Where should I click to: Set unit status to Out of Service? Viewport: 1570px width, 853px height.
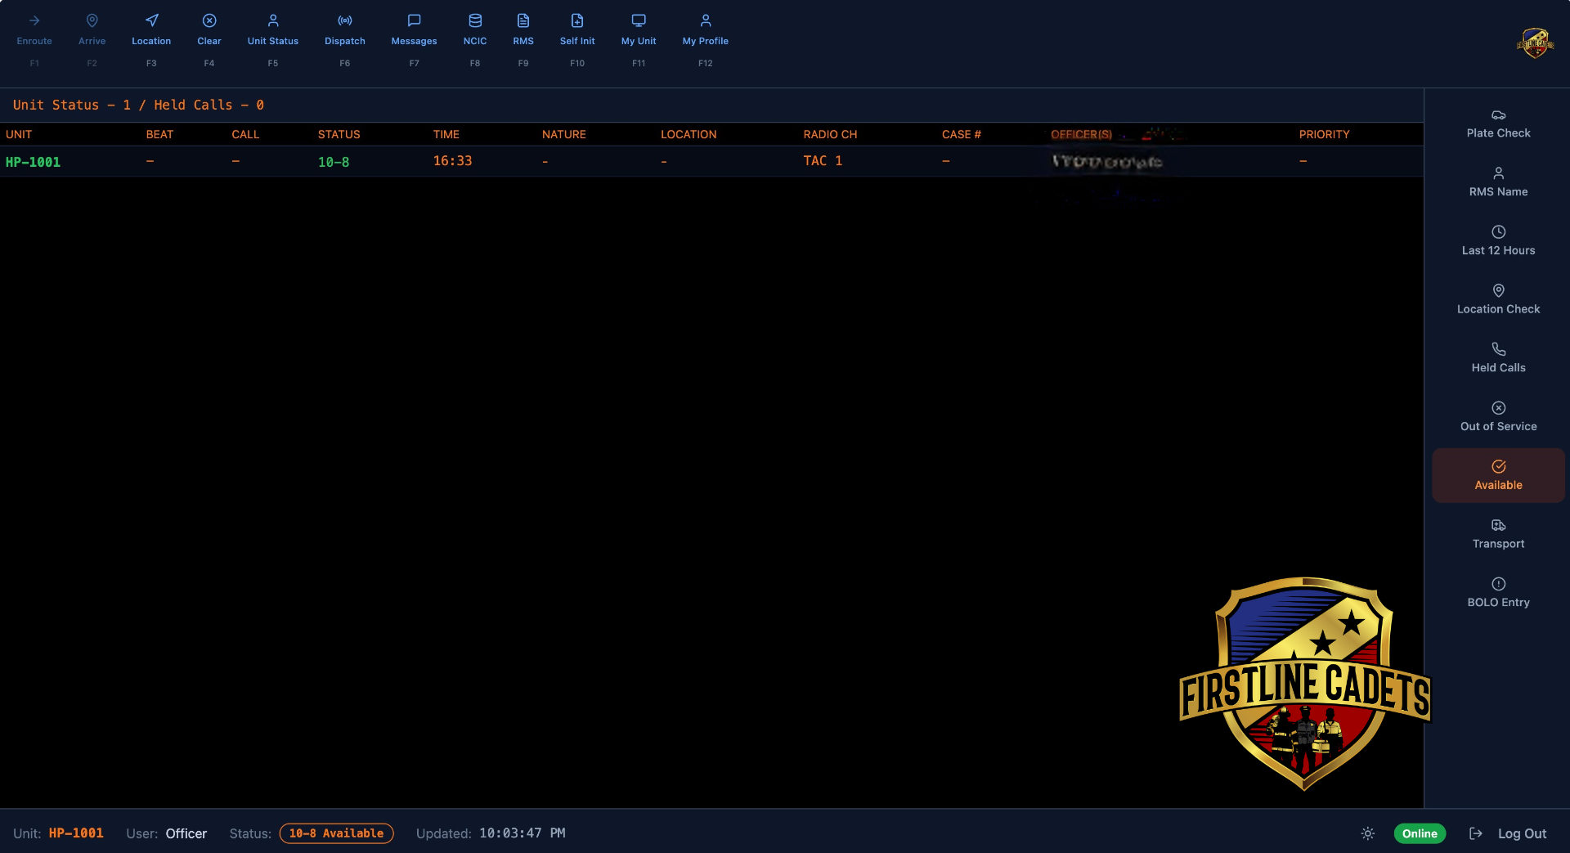click(1498, 417)
